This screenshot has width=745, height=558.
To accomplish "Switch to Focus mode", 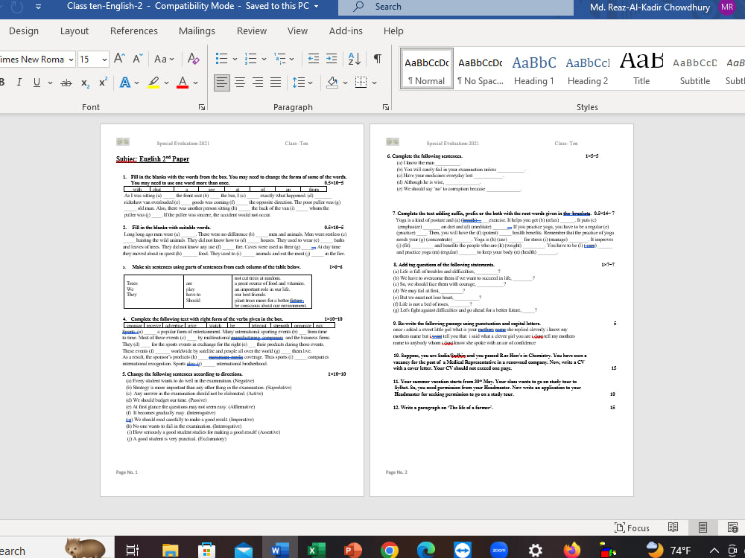I will (x=632, y=527).
